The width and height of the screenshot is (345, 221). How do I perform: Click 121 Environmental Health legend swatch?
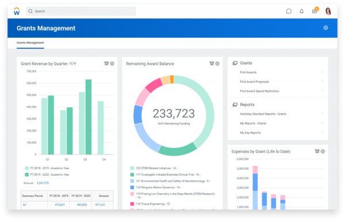[x=132, y=181]
